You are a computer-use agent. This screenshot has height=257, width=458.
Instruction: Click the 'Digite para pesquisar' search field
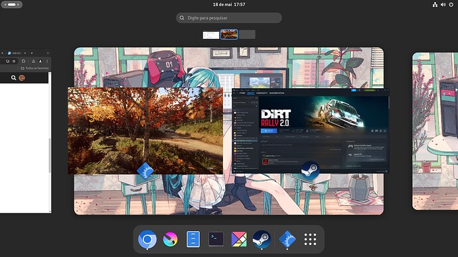pos(229,18)
